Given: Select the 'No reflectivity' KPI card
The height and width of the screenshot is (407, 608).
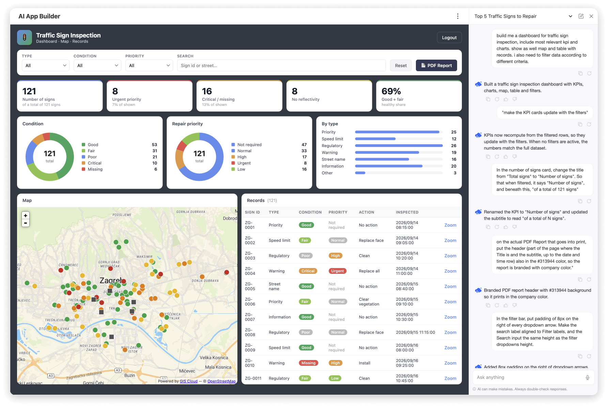Looking at the screenshot, I should click(x=329, y=96).
